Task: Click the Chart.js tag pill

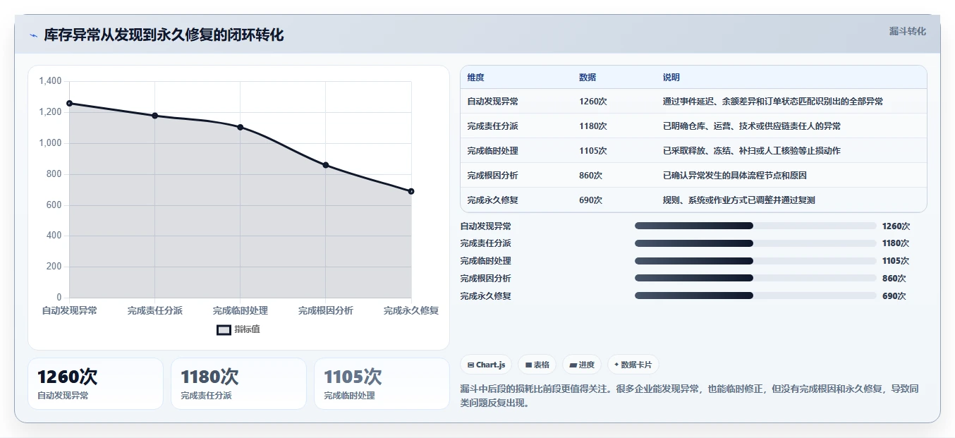Action: pyautogui.click(x=486, y=365)
